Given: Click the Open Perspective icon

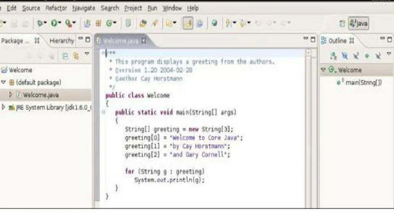Looking at the screenshot, I should point(342,23).
